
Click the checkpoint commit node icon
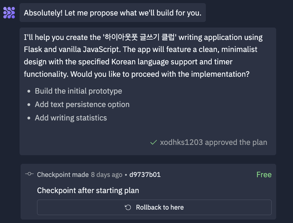tap(30, 174)
